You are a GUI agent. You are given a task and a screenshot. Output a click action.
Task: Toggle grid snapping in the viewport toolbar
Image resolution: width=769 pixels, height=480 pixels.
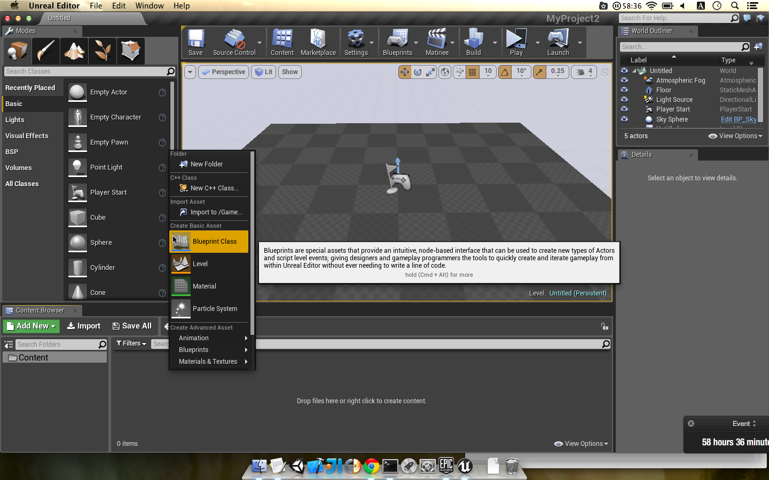click(473, 72)
